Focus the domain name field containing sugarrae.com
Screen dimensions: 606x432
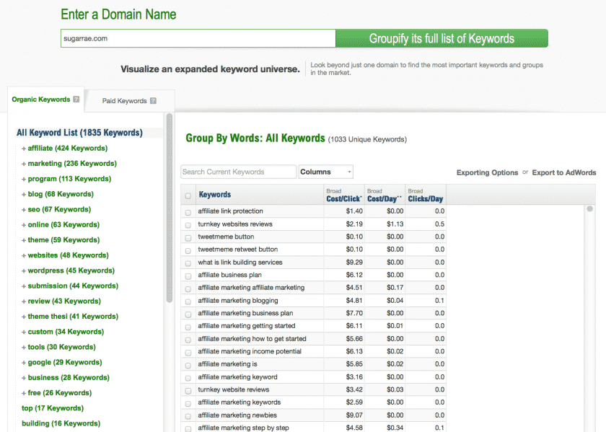pos(198,38)
